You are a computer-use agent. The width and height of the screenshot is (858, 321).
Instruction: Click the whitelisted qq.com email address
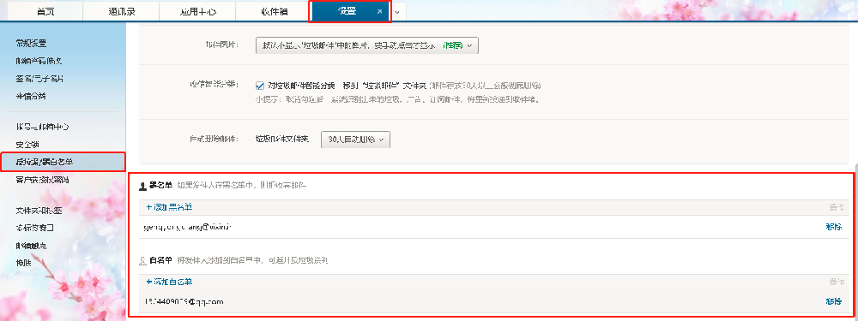(x=184, y=301)
